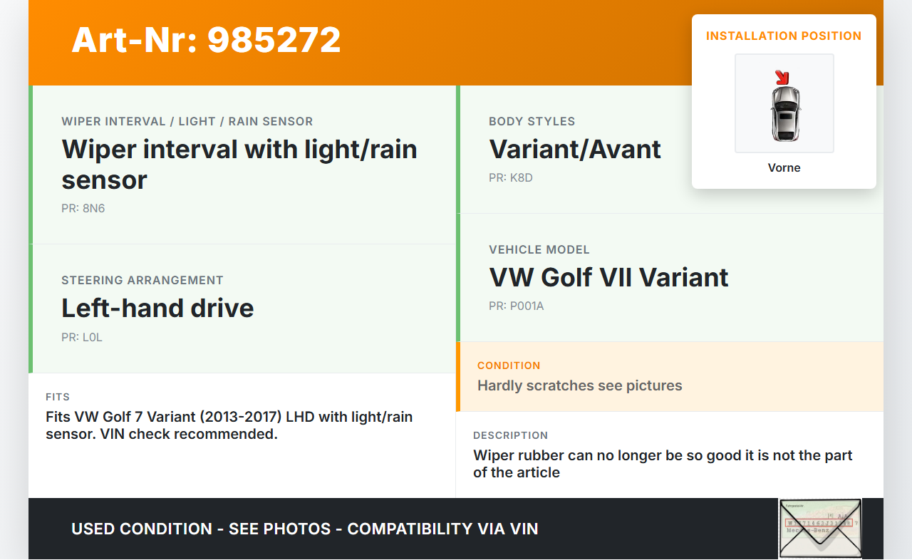The height and width of the screenshot is (560, 912).
Task: Select the article number 'Art-Nr: 985272' heading
Action: coord(207,40)
